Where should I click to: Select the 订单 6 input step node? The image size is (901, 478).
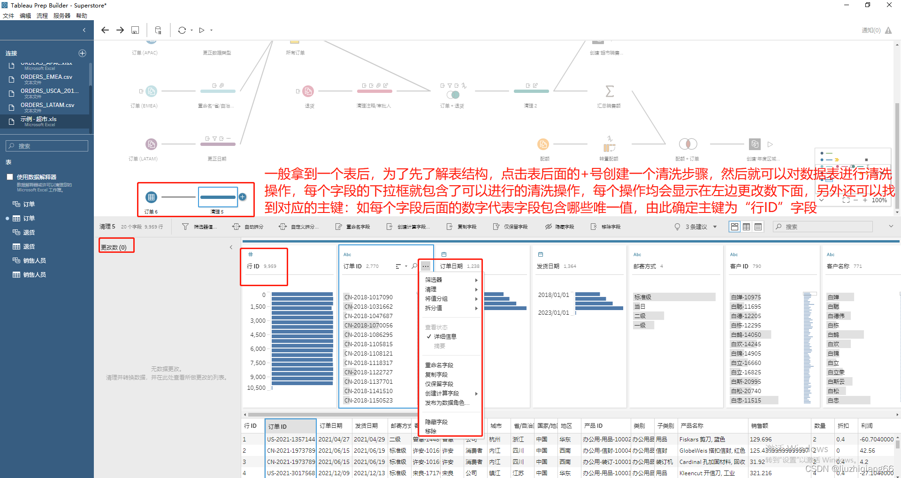[x=151, y=197]
